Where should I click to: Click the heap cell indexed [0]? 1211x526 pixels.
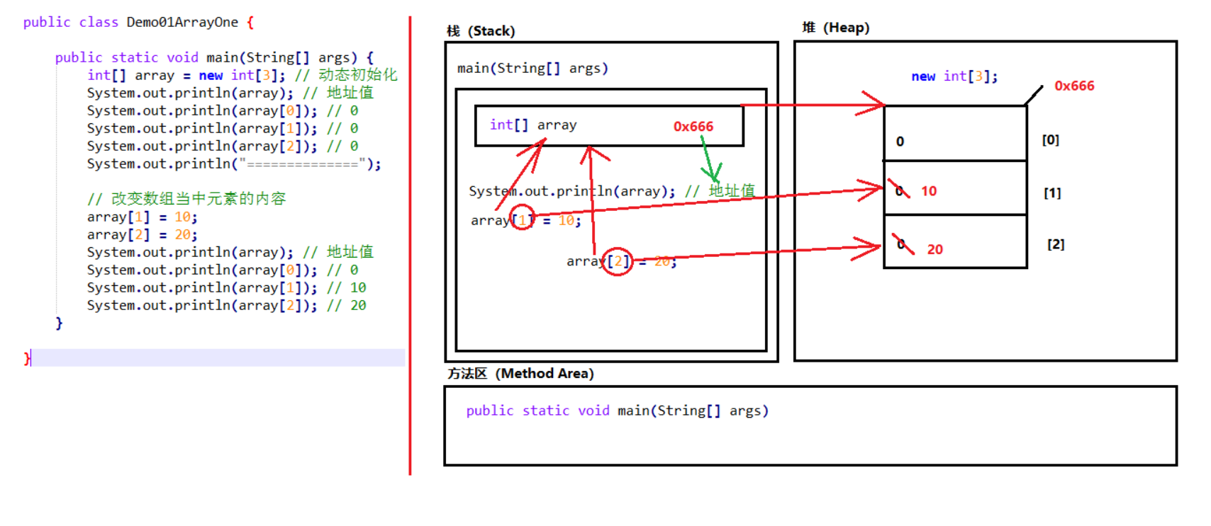click(955, 133)
